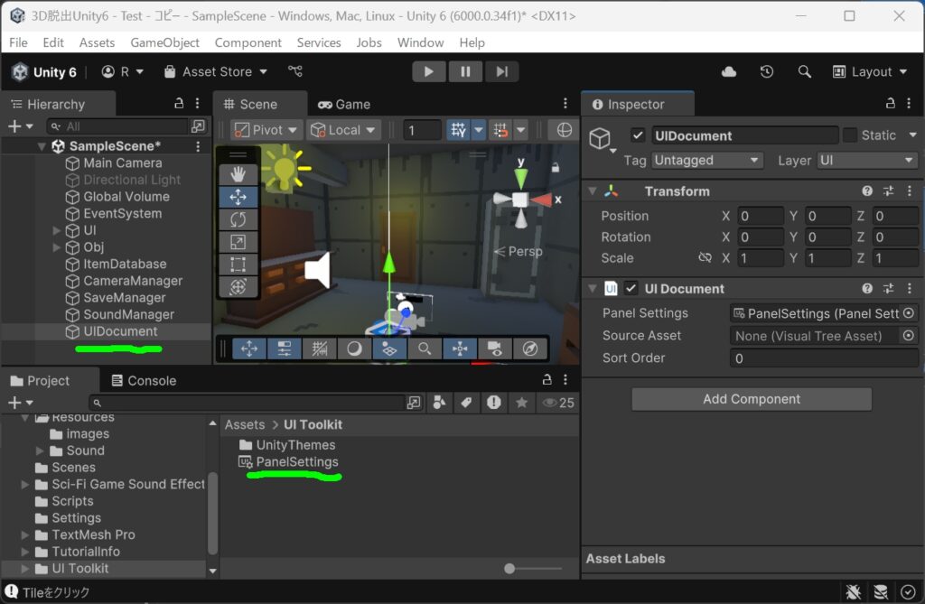The height and width of the screenshot is (604, 925).
Task: Select the Transform combined tool
Action: 238,287
